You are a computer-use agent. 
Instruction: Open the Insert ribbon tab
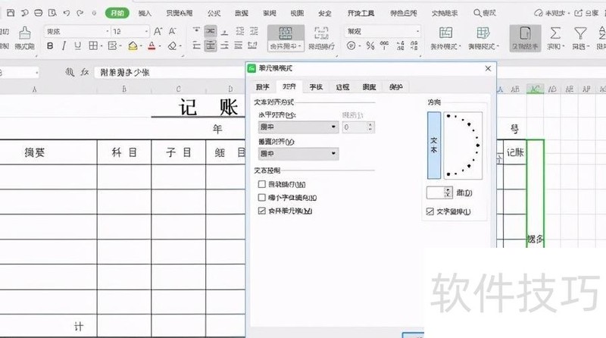tap(145, 13)
